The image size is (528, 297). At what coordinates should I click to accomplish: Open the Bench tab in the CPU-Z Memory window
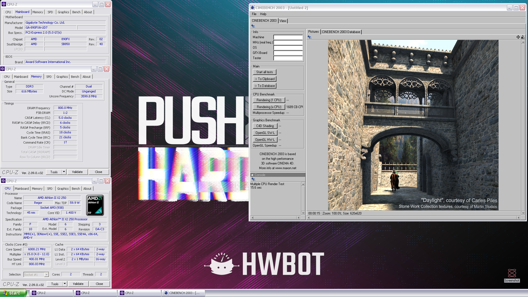point(75,77)
